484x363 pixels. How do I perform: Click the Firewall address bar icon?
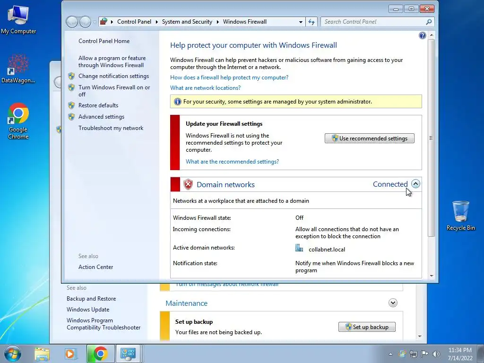tap(104, 22)
